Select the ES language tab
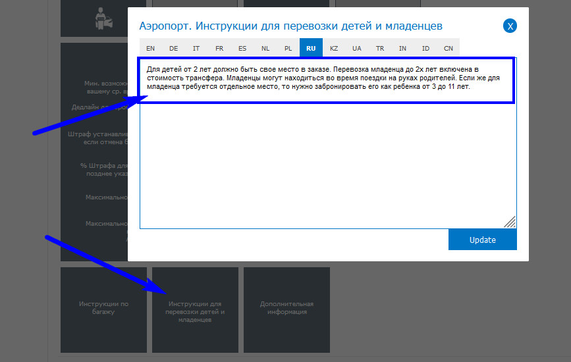 point(242,48)
